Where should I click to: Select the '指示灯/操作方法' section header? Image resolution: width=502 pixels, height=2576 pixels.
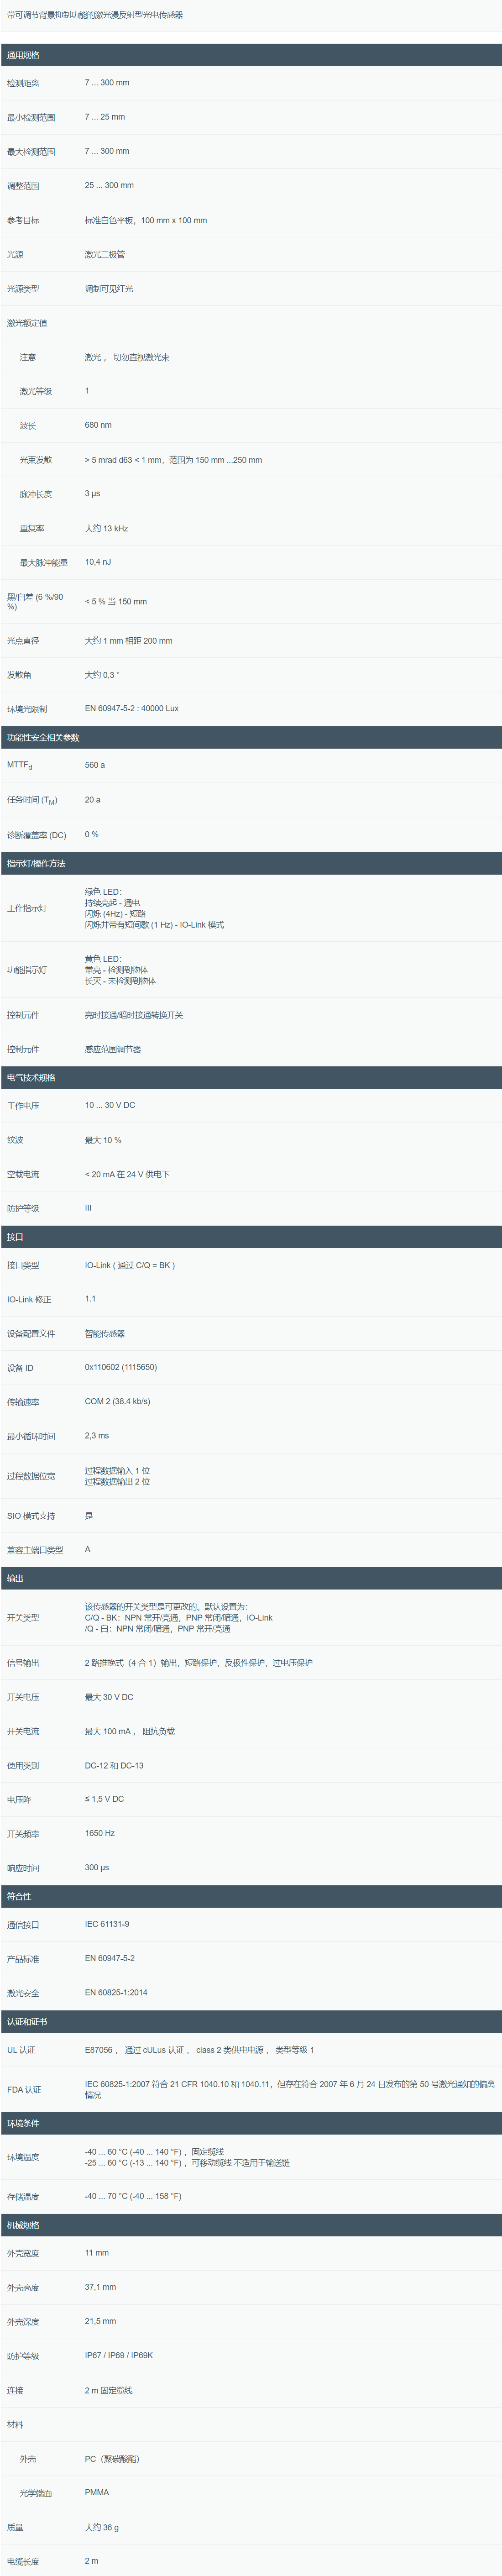pos(251,863)
